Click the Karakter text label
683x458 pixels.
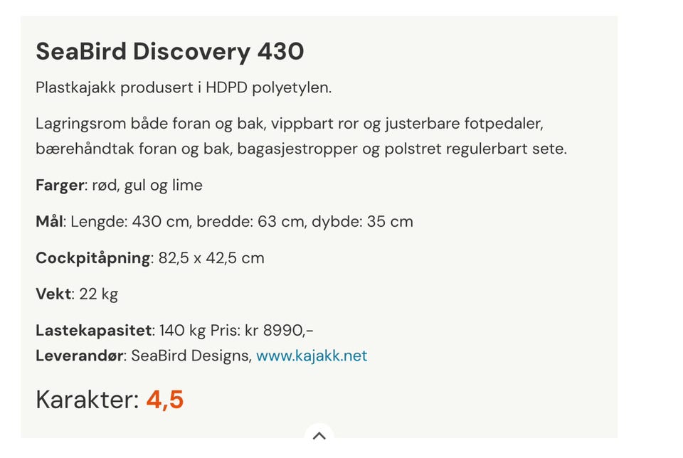click(x=87, y=400)
